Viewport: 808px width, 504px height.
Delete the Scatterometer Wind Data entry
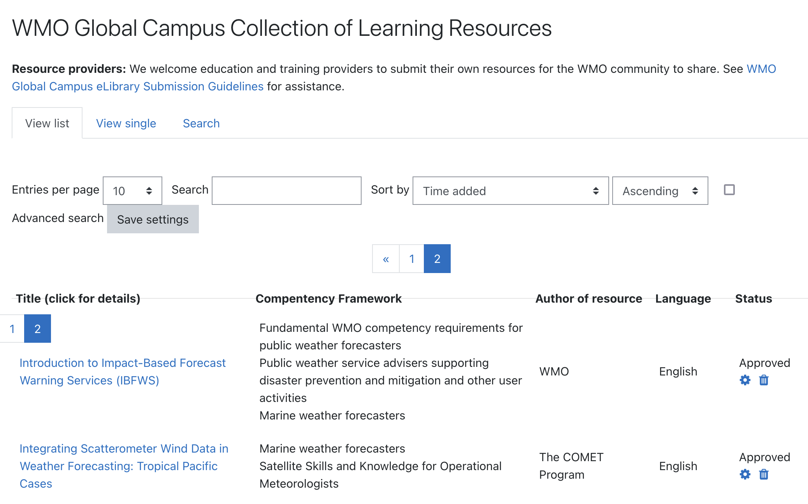pyautogui.click(x=764, y=474)
